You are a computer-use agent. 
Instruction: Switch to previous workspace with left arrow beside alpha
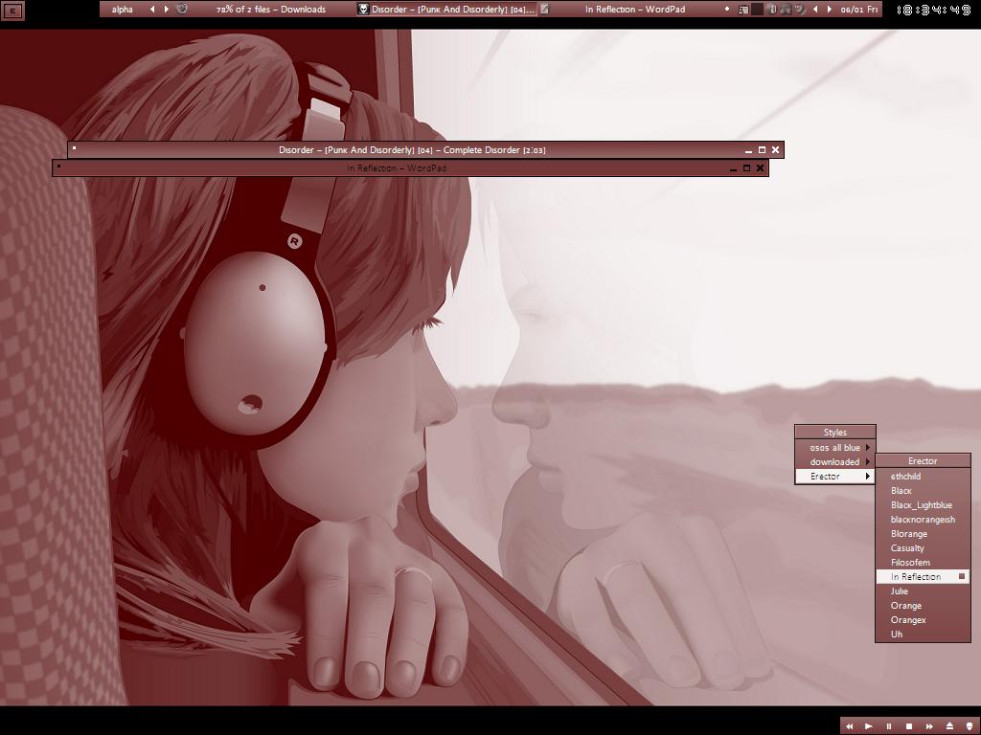[x=152, y=10]
